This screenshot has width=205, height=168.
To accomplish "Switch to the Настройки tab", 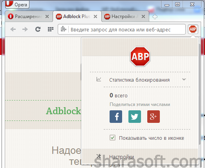I will pyautogui.click(x=125, y=16).
